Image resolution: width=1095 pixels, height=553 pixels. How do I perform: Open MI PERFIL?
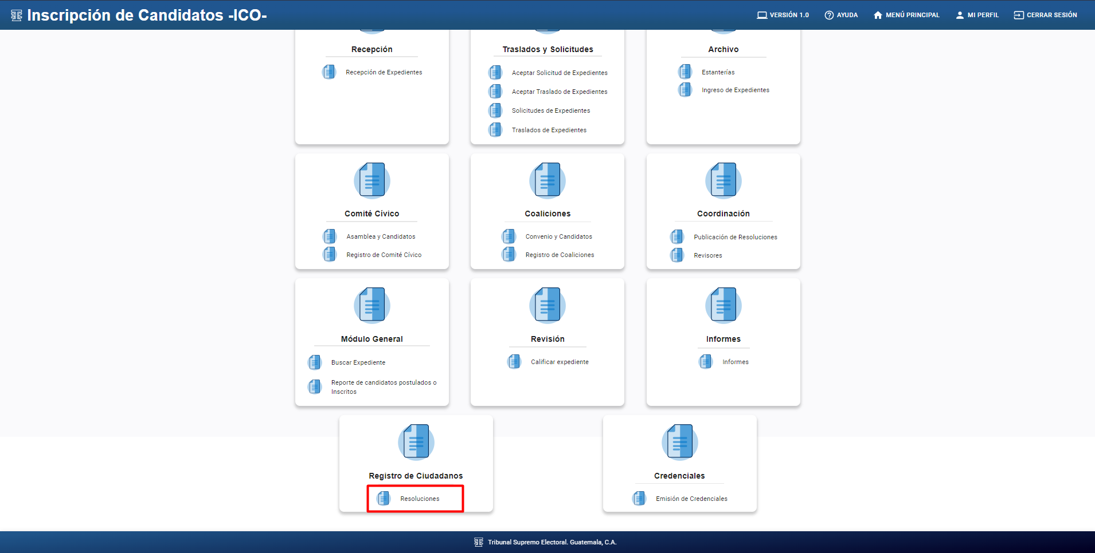tap(977, 15)
